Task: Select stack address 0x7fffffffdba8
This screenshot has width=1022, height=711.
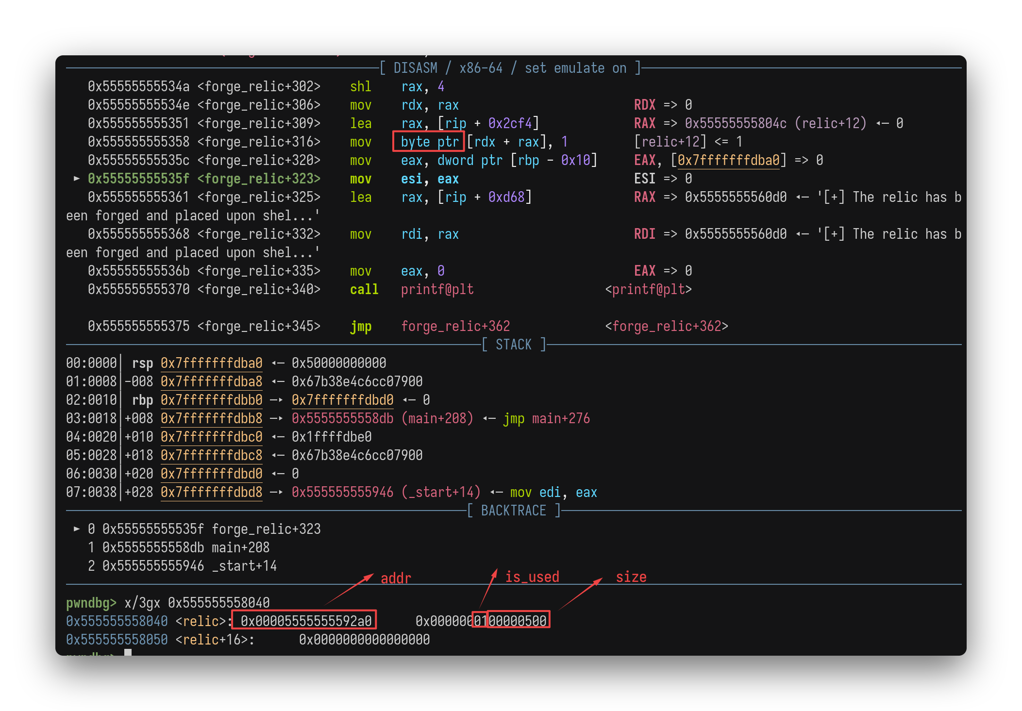Action: (x=211, y=381)
